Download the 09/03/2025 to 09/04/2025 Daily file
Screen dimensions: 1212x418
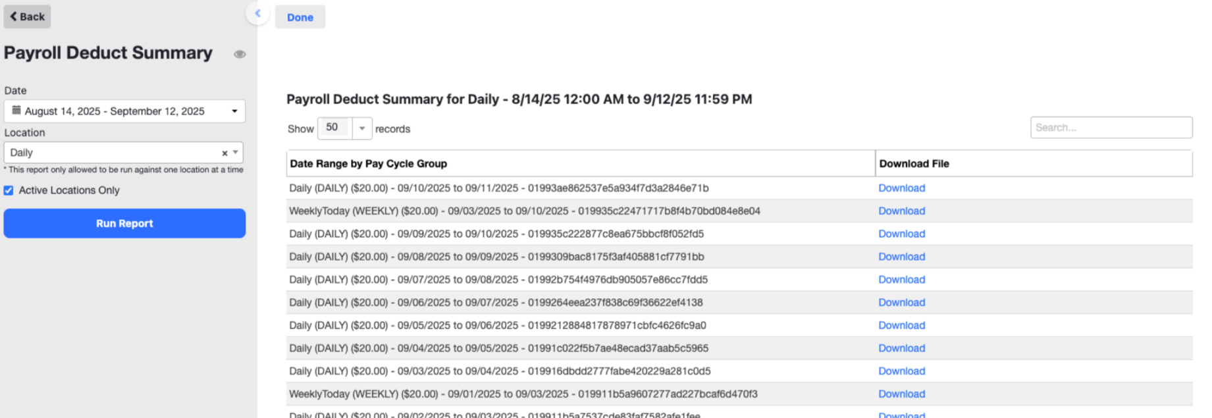902,371
